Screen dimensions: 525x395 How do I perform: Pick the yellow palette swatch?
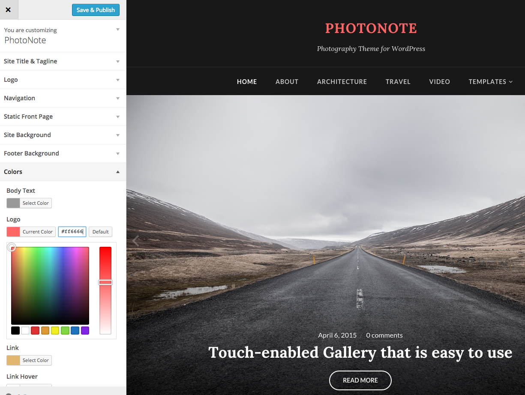coord(55,330)
